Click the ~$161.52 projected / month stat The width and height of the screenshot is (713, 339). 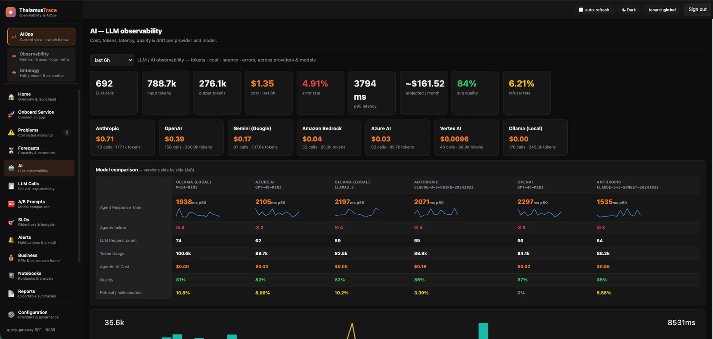tap(423, 93)
